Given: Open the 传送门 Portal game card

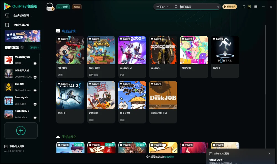Looking at the screenshot, I should click(225, 57).
